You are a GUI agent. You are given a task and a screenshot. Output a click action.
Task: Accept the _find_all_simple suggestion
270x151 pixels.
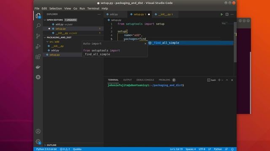pyautogui.click(x=190, y=43)
